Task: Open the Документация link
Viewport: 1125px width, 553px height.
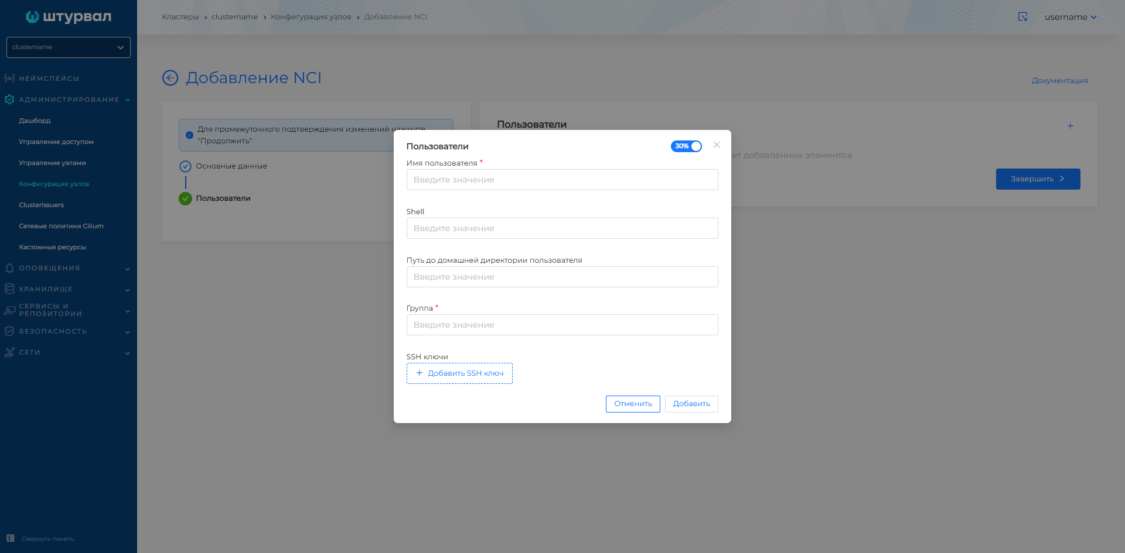Action: click(1059, 80)
